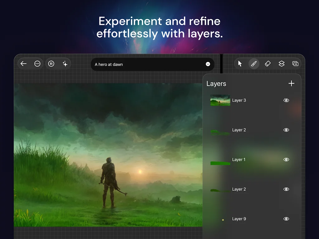Click the sparkle AI generate icon

(65, 63)
